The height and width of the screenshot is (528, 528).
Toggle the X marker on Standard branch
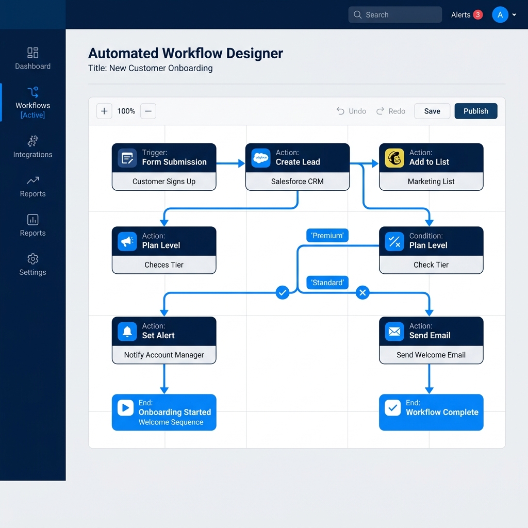362,293
